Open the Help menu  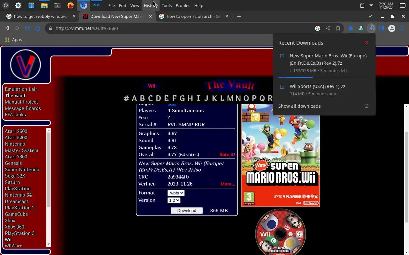pos(199,5)
